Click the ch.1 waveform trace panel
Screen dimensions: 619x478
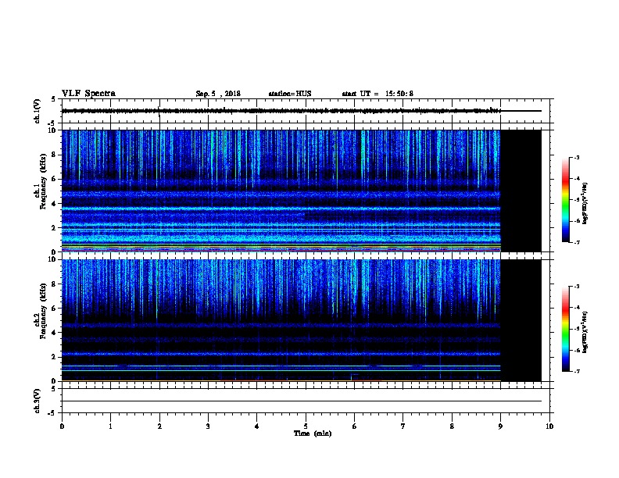(x=306, y=111)
